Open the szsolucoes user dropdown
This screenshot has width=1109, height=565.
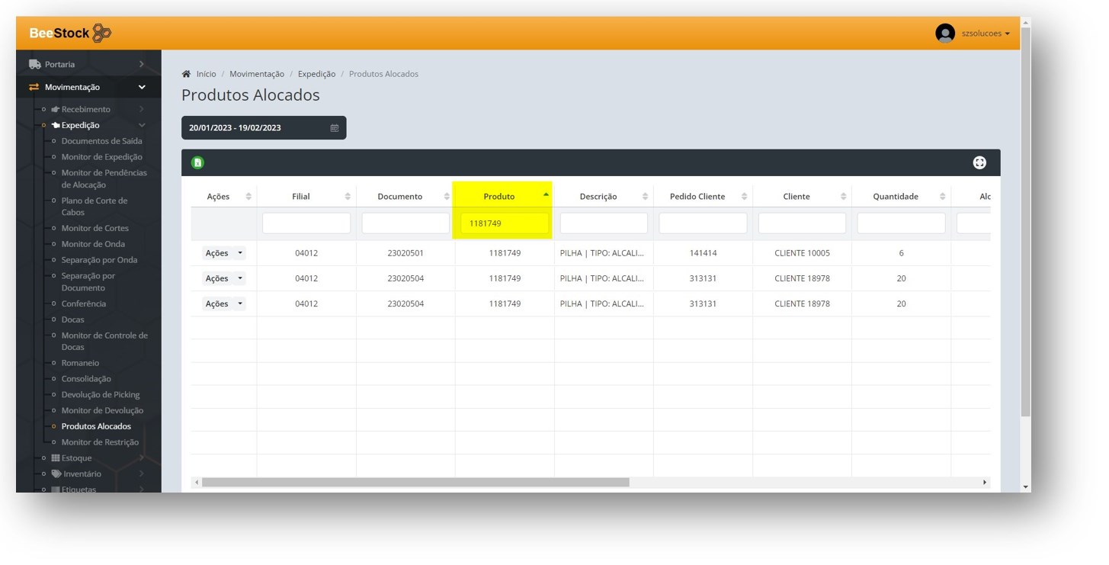click(x=986, y=34)
